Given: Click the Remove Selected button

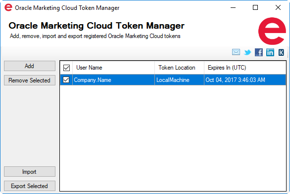Looking at the screenshot, I should point(30,80).
